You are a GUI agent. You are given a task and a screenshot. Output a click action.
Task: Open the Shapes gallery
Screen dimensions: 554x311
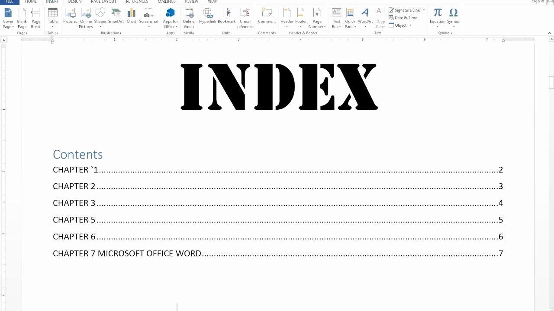pyautogui.click(x=100, y=18)
